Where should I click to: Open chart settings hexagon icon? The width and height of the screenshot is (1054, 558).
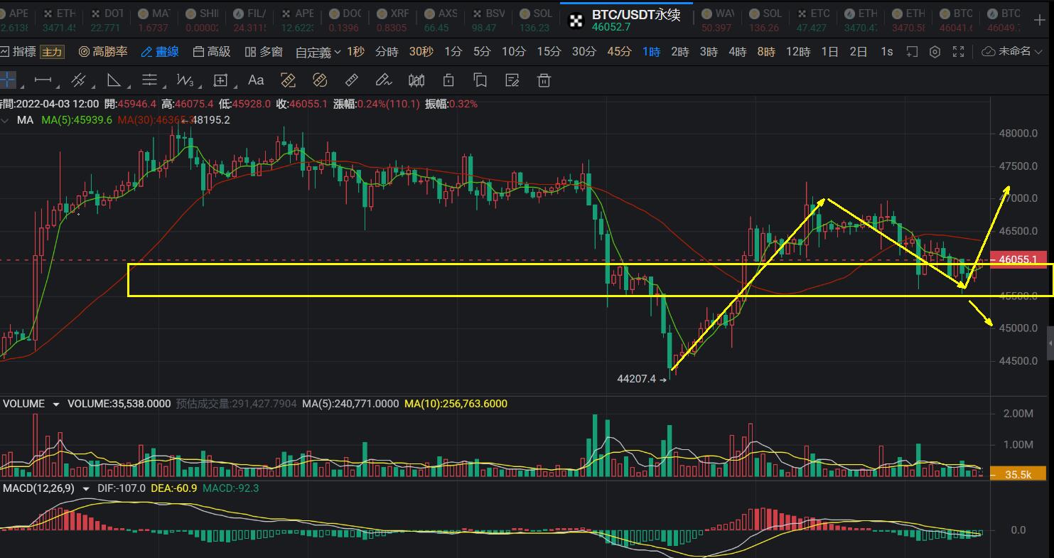[935, 52]
